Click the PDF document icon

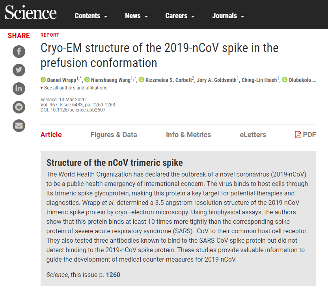click(298, 135)
